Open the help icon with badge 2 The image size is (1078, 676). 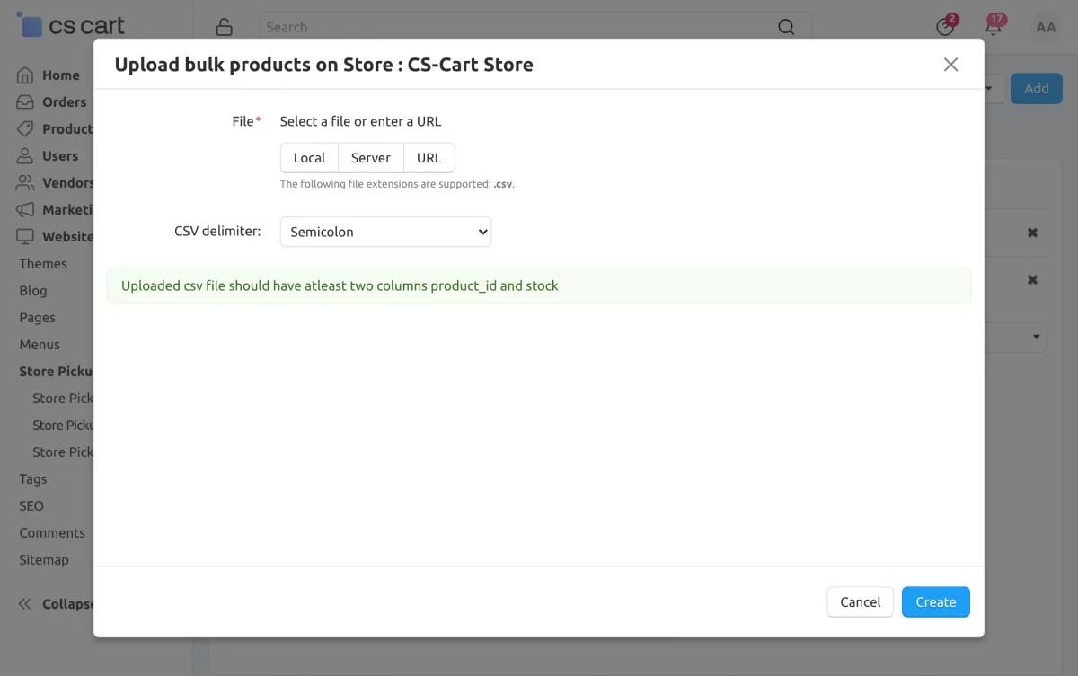pyautogui.click(x=946, y=25)
